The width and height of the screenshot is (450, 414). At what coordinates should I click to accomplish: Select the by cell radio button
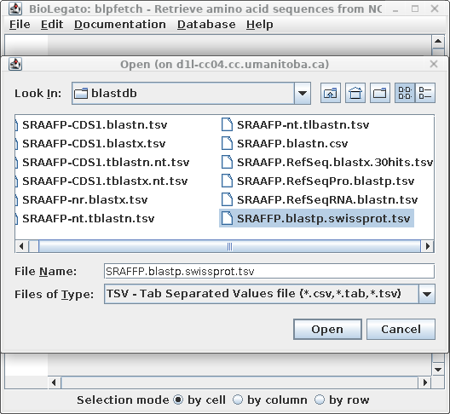[x=178, y=400]
